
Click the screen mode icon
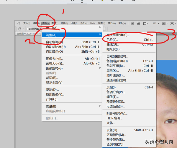pyautogui.click(x=172, y=23)
